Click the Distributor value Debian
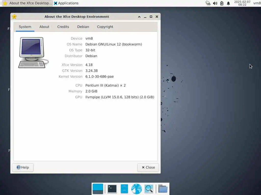261x195 pixels. click(x=91, y=56)
